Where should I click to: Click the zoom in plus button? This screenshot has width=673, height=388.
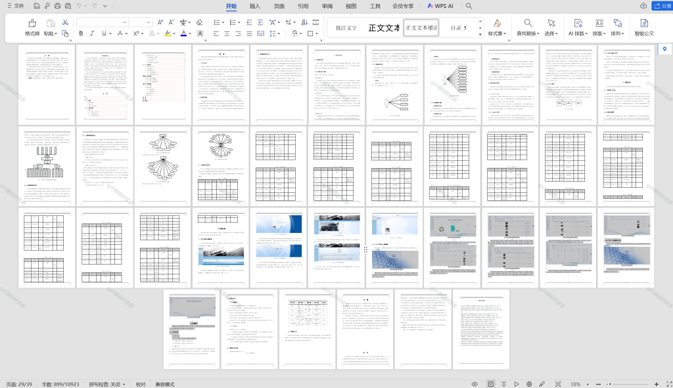[657, 384]
